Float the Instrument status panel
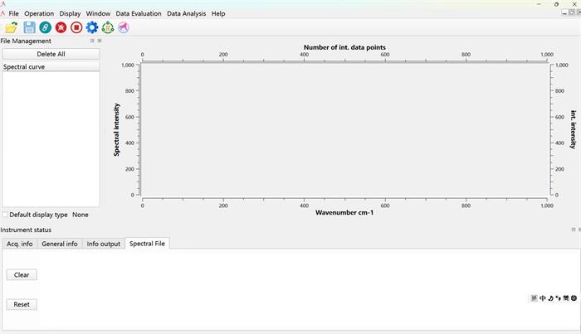 574,230
